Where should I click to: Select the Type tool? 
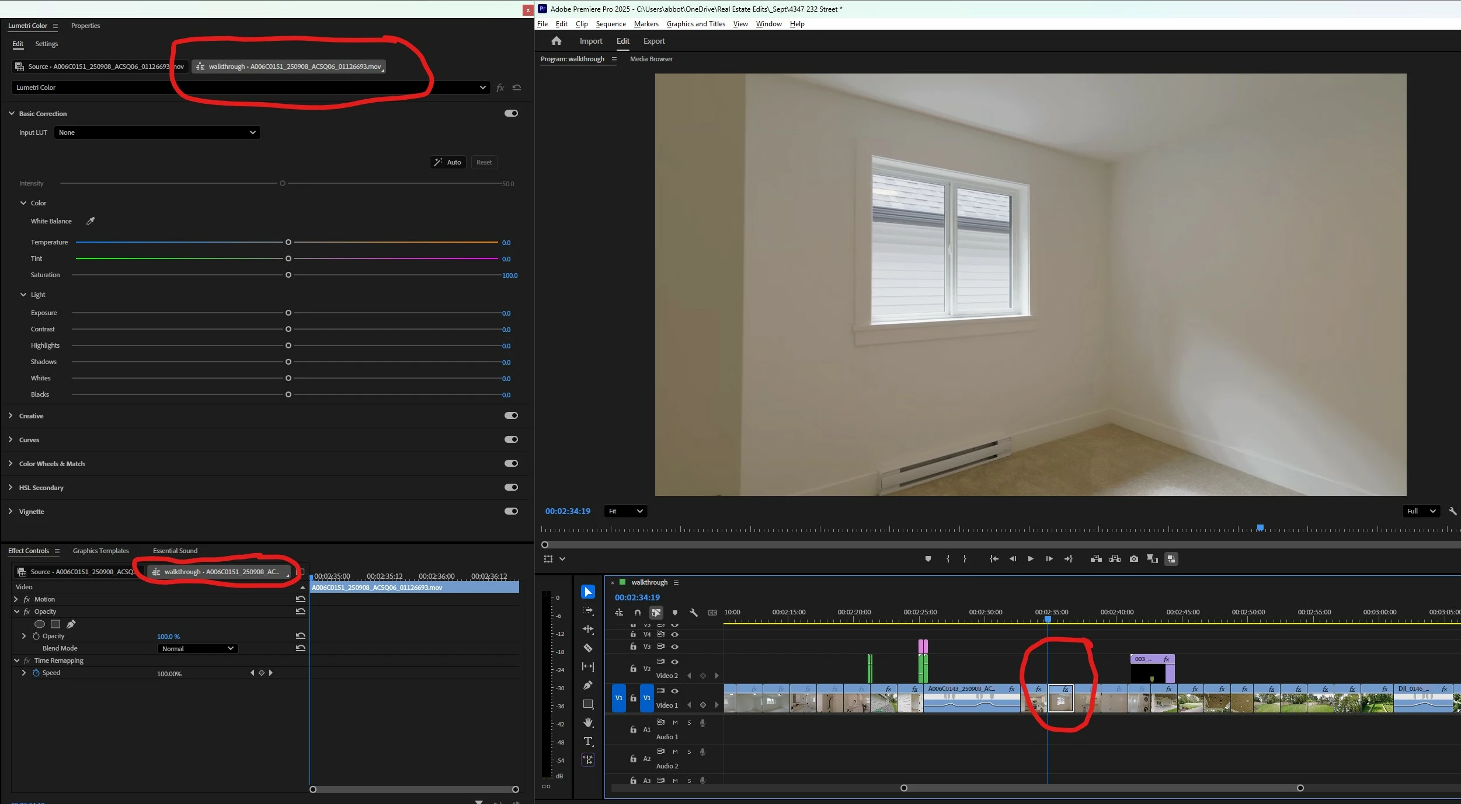point(588,741)
